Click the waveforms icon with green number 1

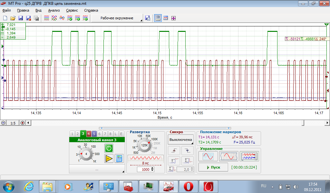coord(77,18)
